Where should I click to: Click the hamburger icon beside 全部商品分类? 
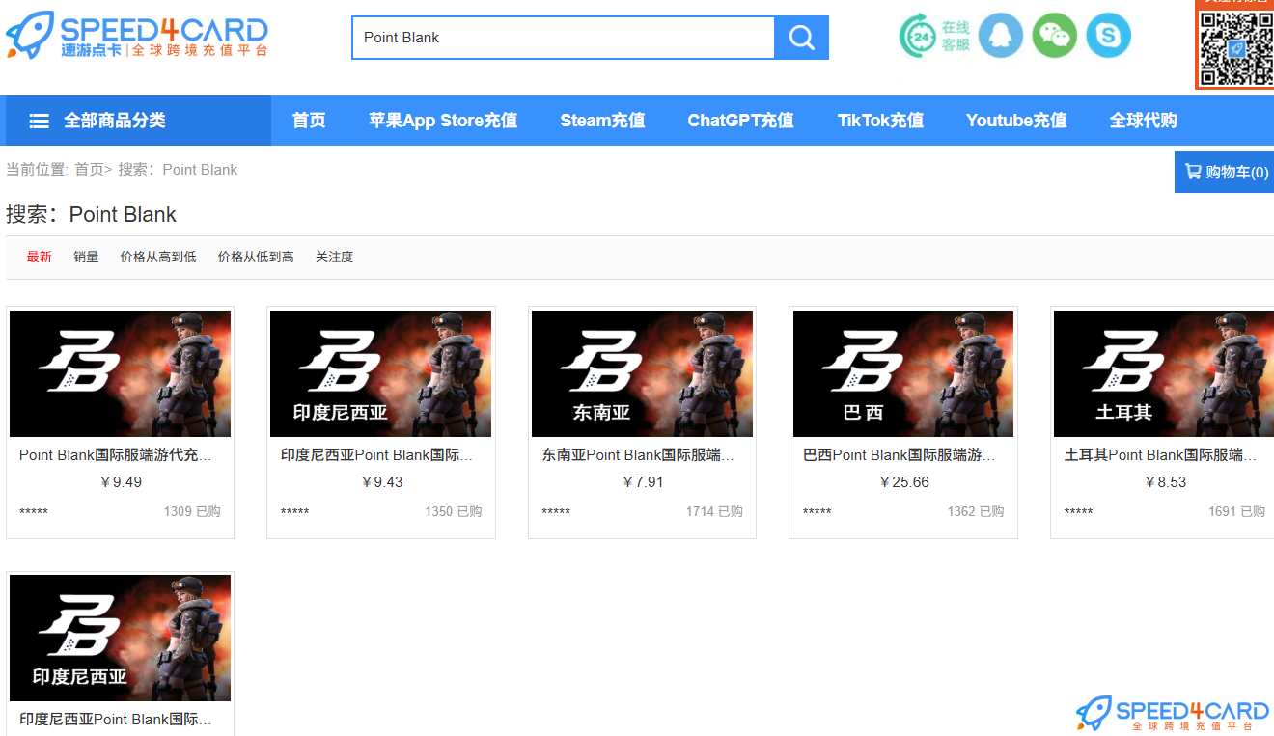tap(40, 121)
